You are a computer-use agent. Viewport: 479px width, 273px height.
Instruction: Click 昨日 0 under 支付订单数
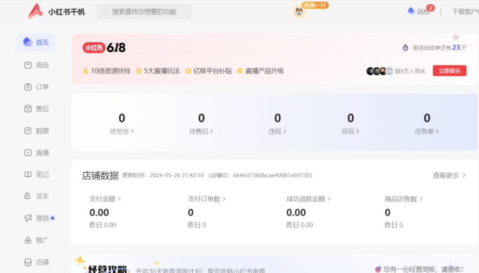point(197,225)
